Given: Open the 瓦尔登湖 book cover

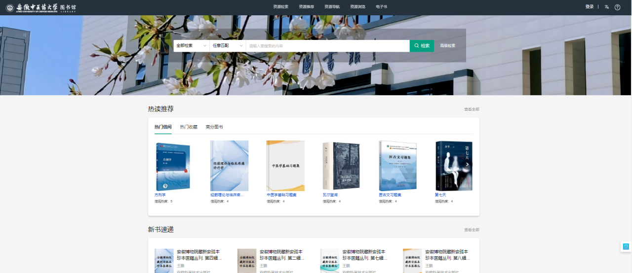Looking at the screenshot, I should pos(342,166).
